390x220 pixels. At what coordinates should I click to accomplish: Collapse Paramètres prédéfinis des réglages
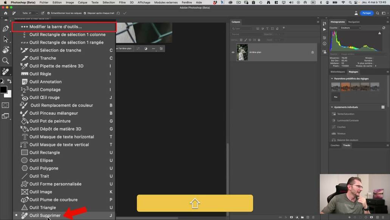pyautogui.click(x=332, y=78)
